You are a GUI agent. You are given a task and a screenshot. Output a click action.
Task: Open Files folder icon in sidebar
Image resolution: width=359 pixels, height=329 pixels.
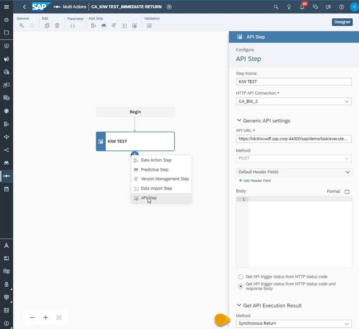pos(6,32)
